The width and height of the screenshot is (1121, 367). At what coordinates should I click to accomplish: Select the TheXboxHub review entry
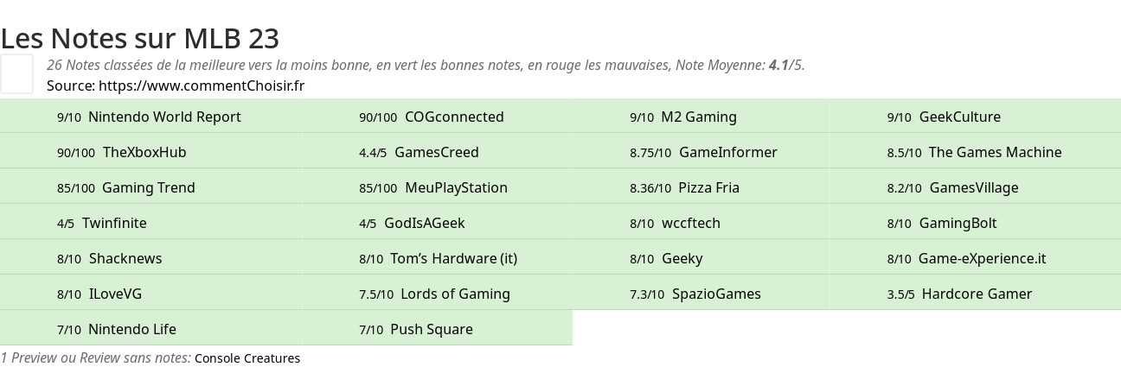(x=144, y=152)
